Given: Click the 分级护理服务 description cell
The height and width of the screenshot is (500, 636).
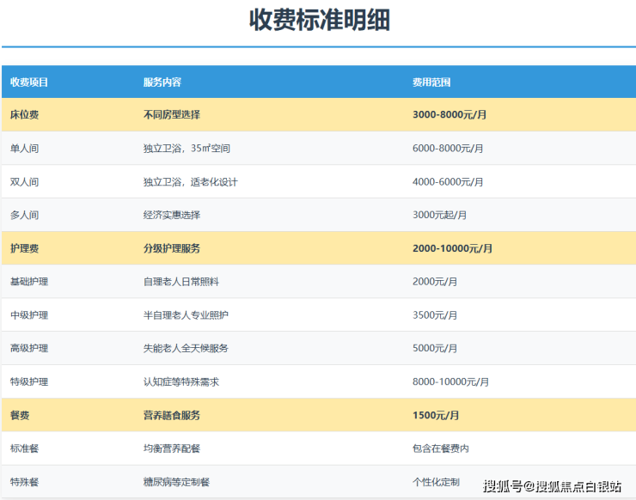Looking at the screenshot, I should click(172, 248).
